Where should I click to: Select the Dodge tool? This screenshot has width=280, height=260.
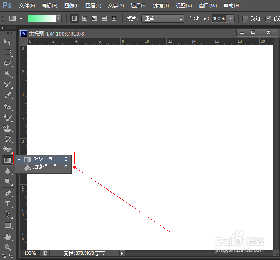point(8,182)
